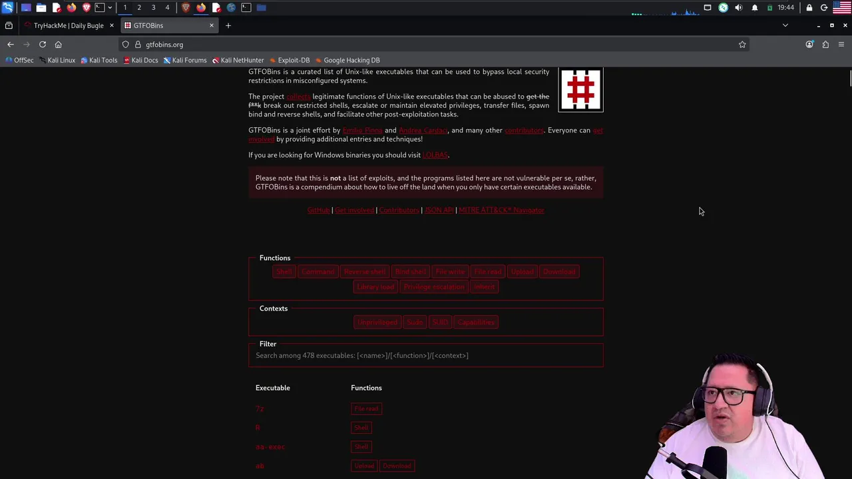Reload the current page
This screenshot has width=852, height=479.
(43, 45)
